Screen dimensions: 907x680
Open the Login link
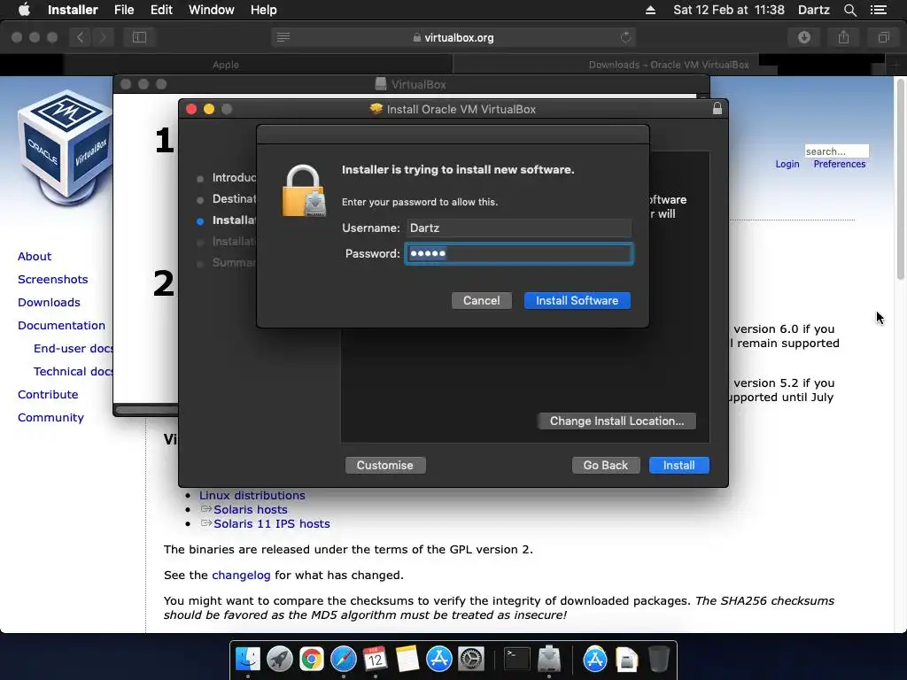787,164
